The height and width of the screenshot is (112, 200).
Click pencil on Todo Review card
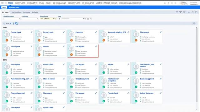tap(64, 47)
